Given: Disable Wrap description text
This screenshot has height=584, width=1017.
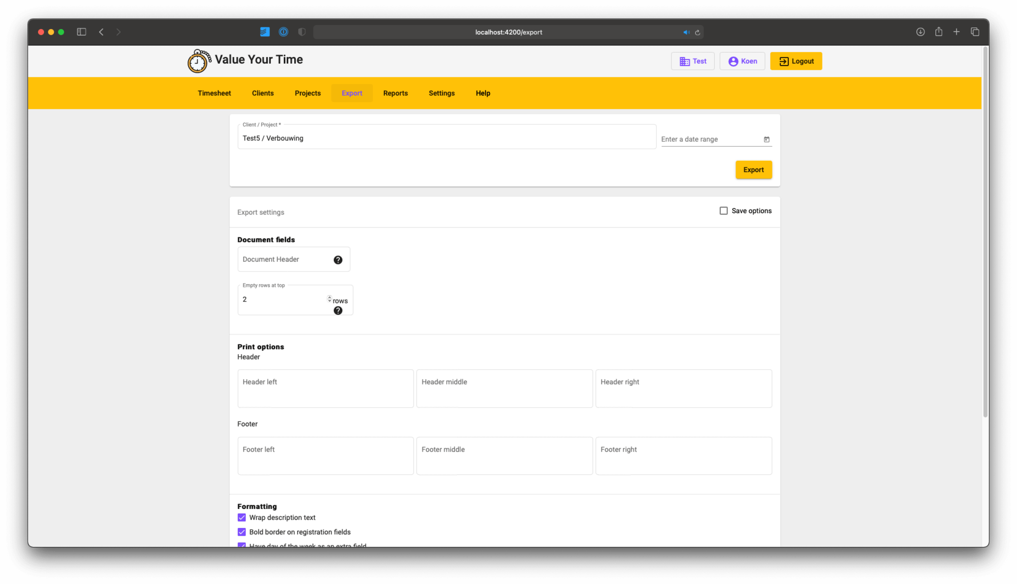Looking at the screenshot, I should (242, 517).
